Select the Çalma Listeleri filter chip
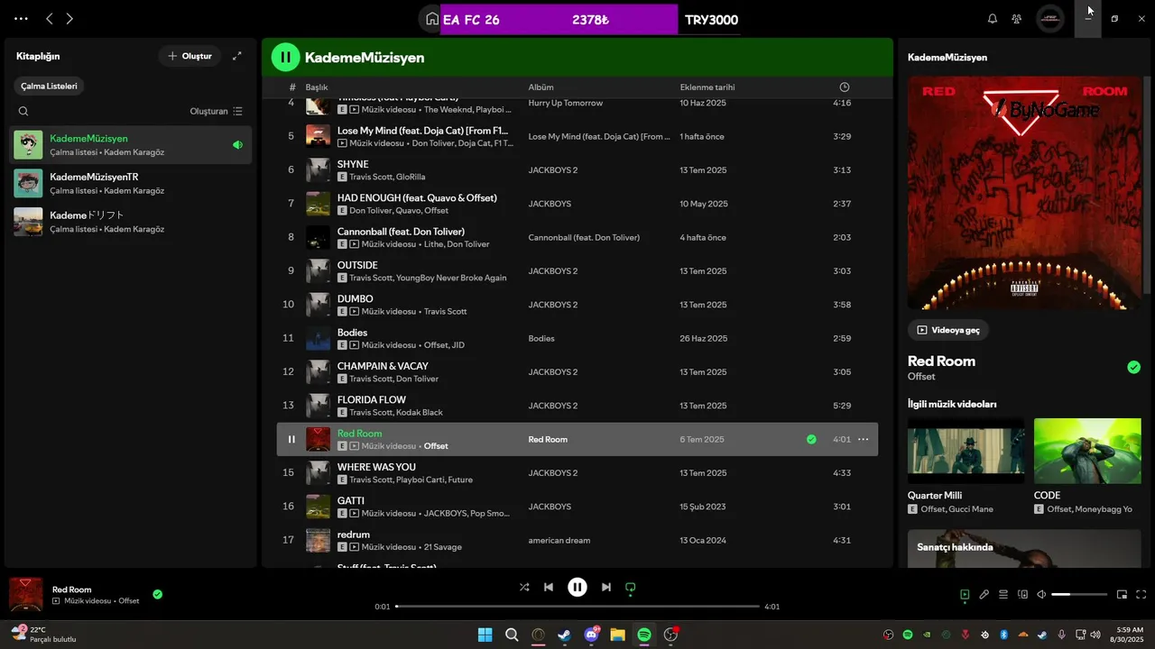The image size is (1155, 649). (50, 87)
